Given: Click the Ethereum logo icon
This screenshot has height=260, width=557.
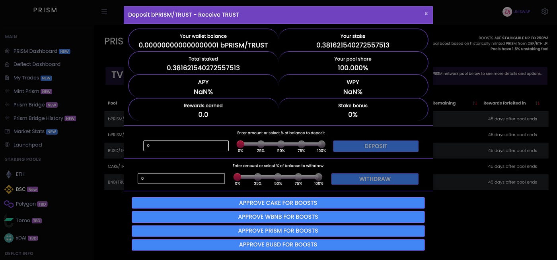Looking at the screenshot, I should pyautogui.click(x=9, y=174).
